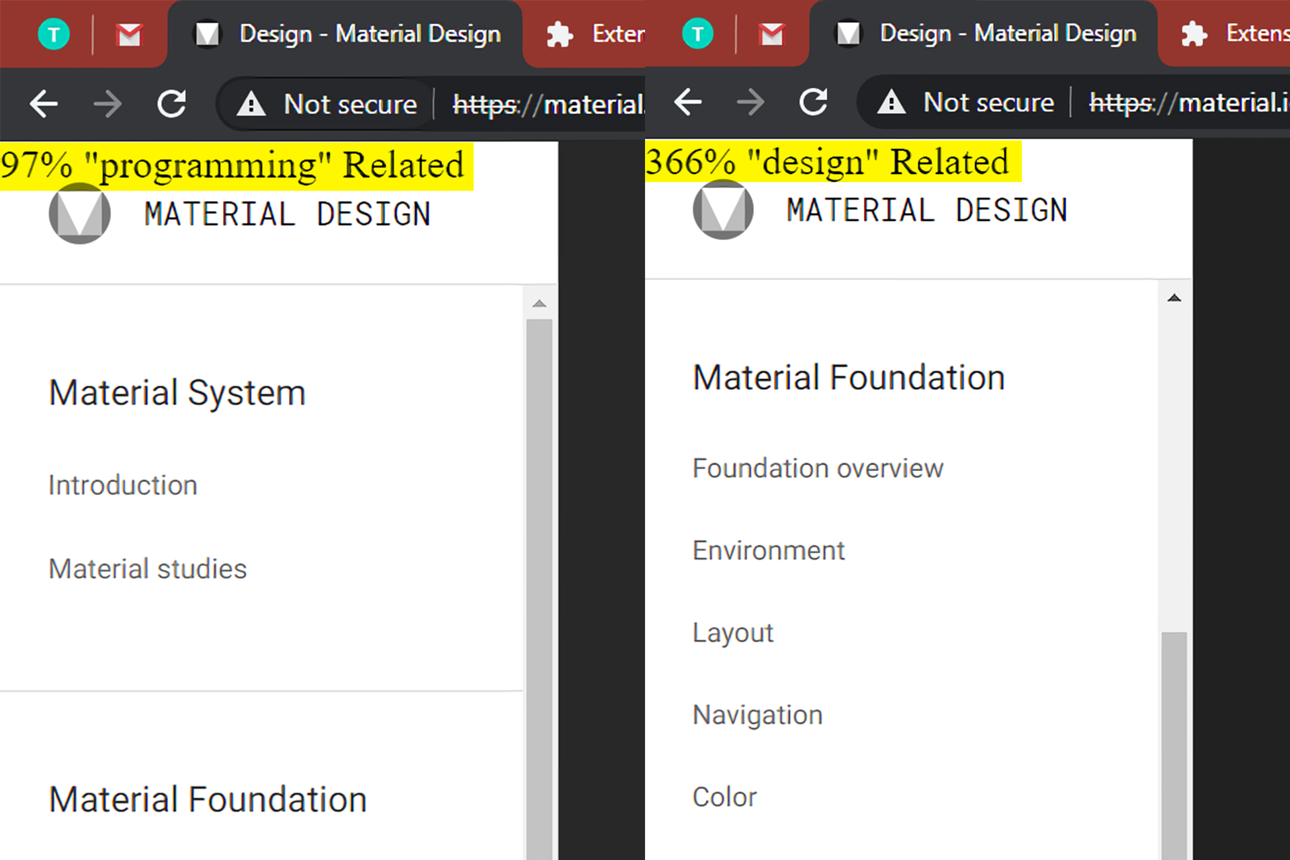Open the Material studies link
The image size is (1290, 860).
pyautogui.click(x=148, y=569)
